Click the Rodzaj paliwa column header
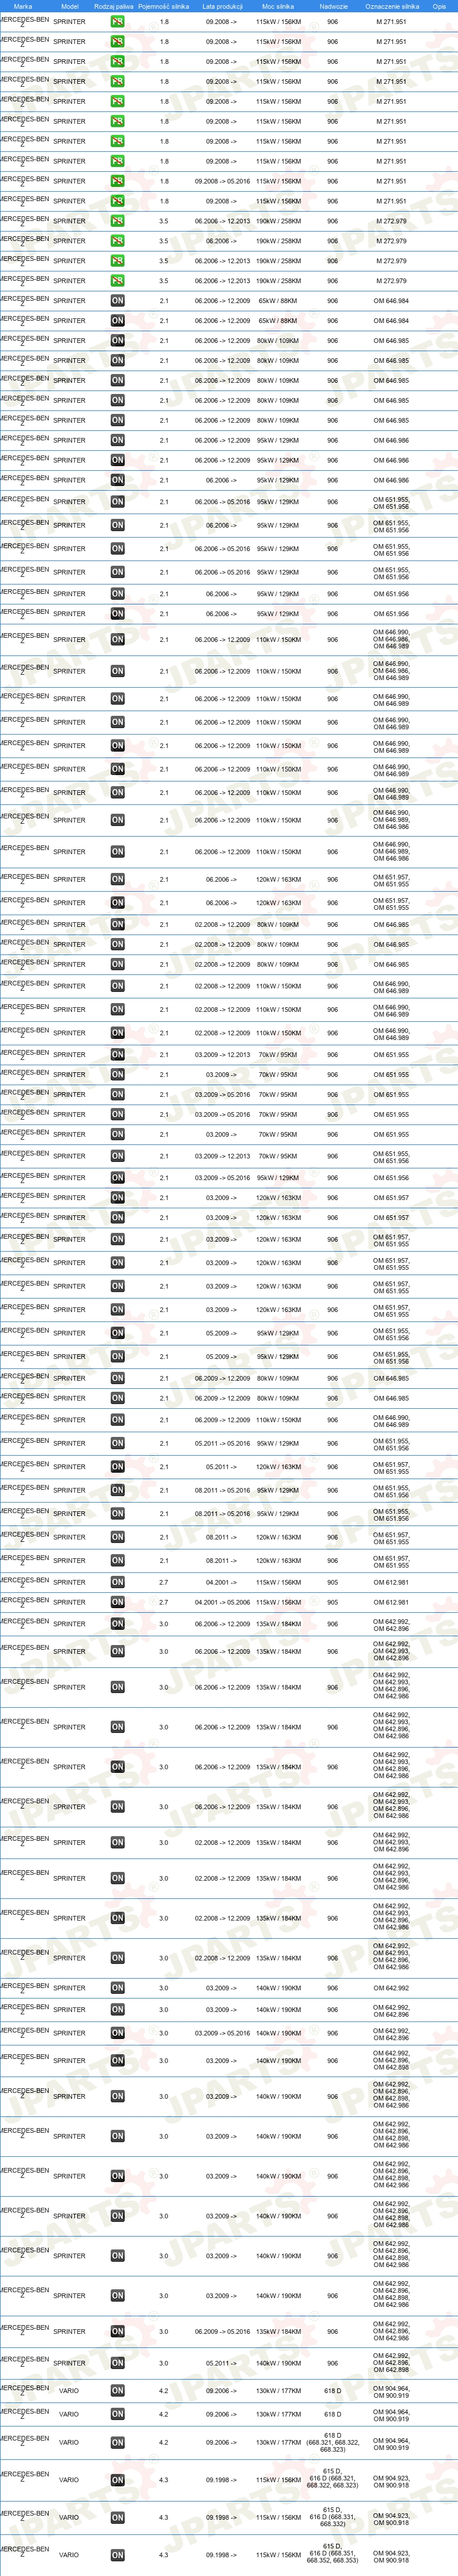Viewport: 458px width, 2576px height. [x=114, y=6]
